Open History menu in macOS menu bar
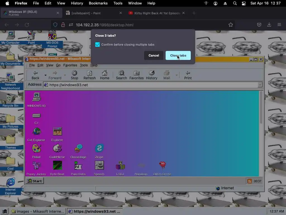This screenshot has height=215, width=286. tap(77, 3)
